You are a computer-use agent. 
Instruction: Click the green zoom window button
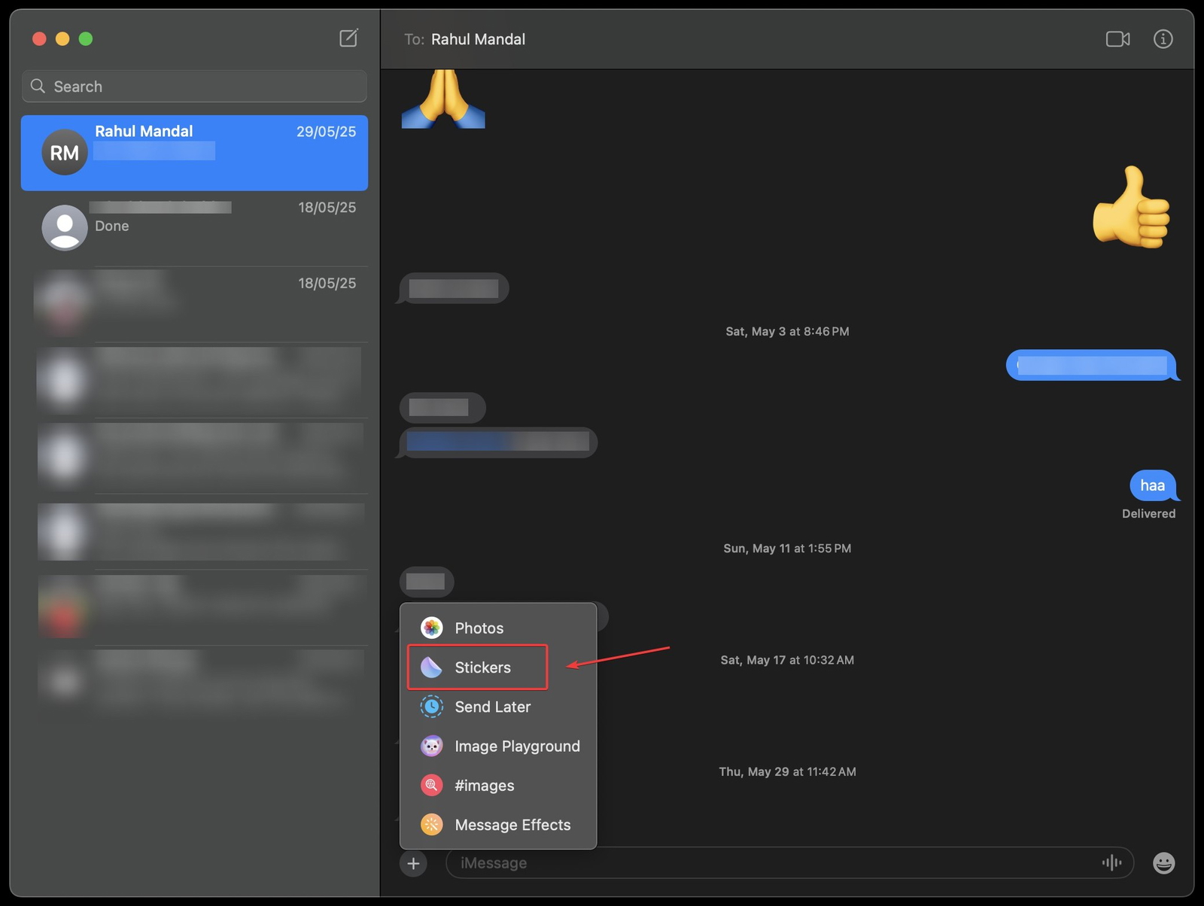(86, 38)
